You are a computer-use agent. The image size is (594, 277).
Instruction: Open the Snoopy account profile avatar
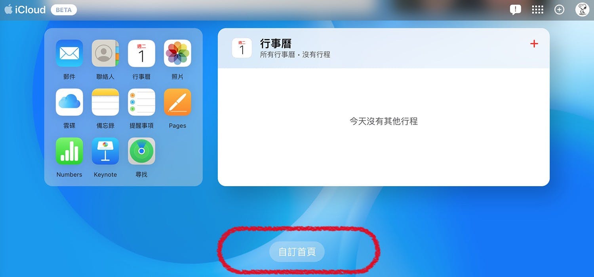point(582,9)
